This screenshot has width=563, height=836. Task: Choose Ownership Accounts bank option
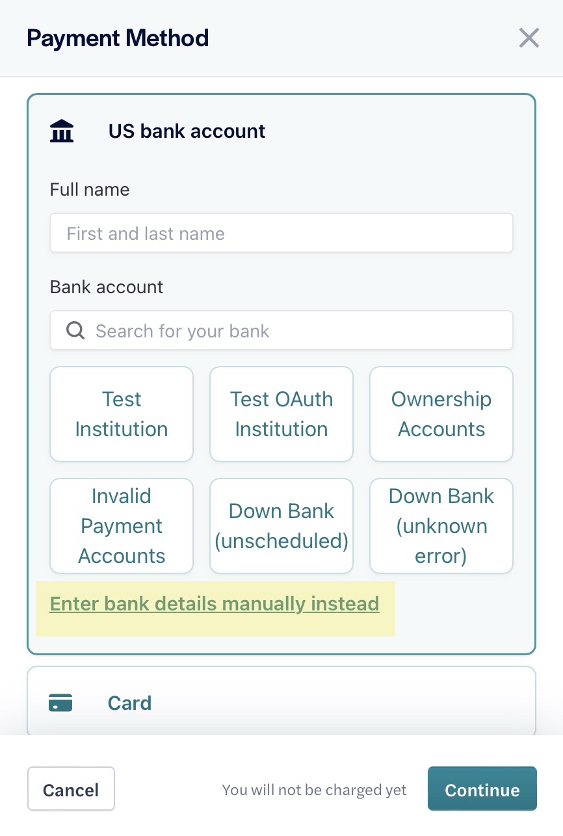coord(441,413)
